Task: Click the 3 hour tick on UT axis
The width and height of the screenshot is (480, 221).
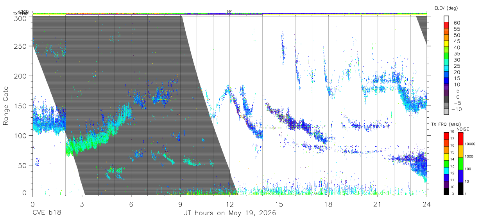Action: (82, 204)
